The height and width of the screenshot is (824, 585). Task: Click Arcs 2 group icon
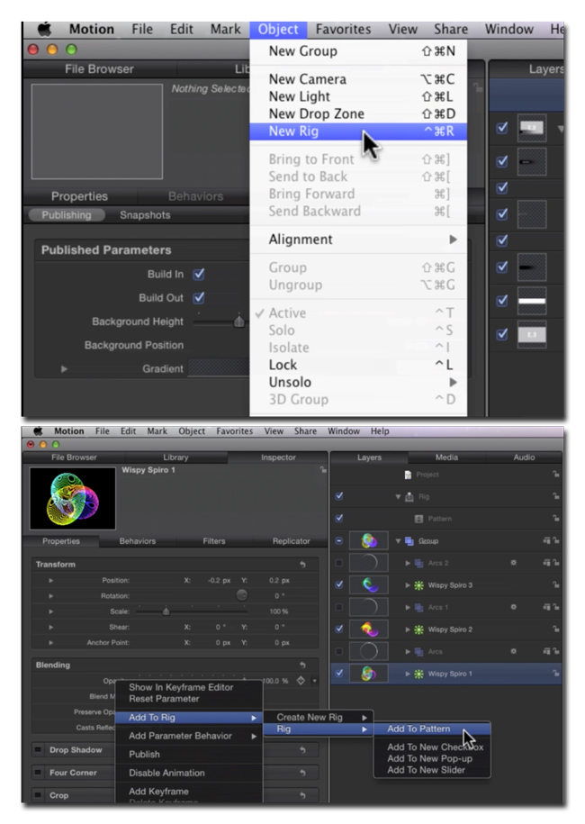[x=418, y=563]
